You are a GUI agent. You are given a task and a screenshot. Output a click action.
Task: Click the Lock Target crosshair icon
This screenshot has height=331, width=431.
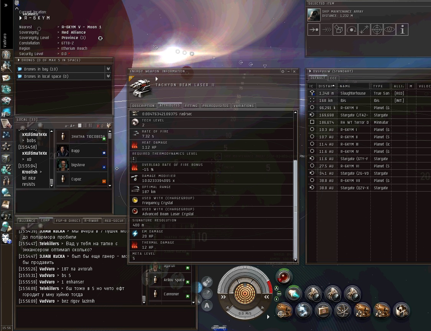(x=377, y=29)
